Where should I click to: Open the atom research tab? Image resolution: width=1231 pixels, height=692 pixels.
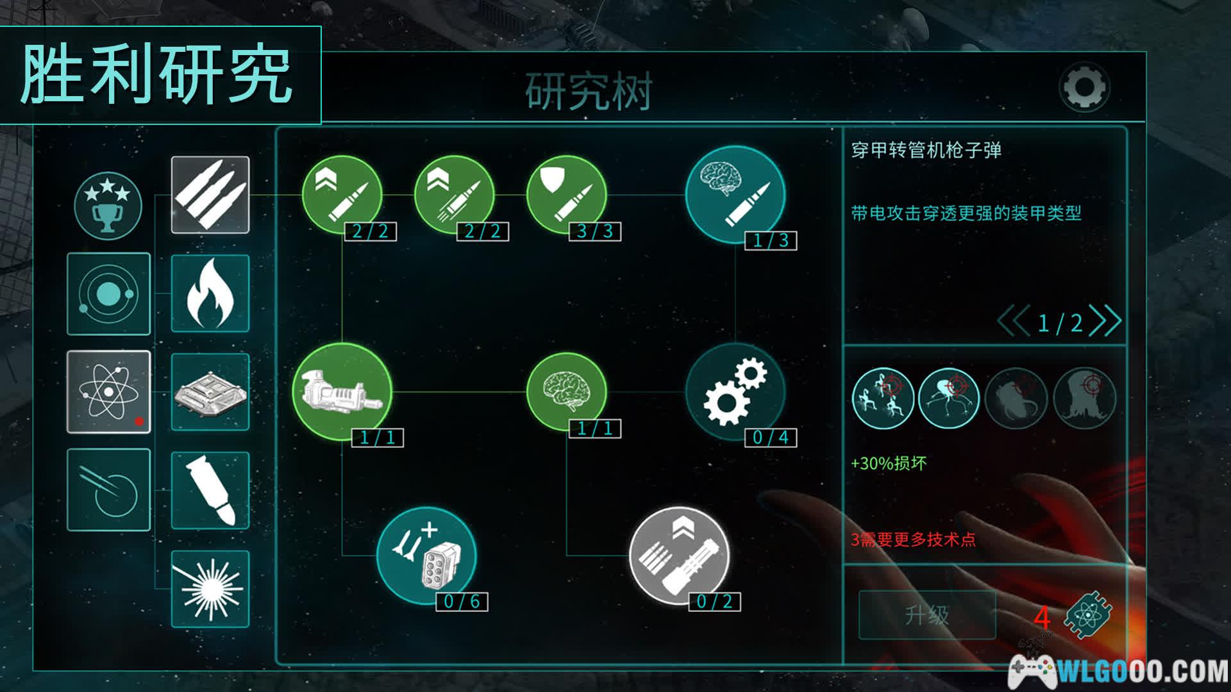pyautogui.click(x=108, y=392)
